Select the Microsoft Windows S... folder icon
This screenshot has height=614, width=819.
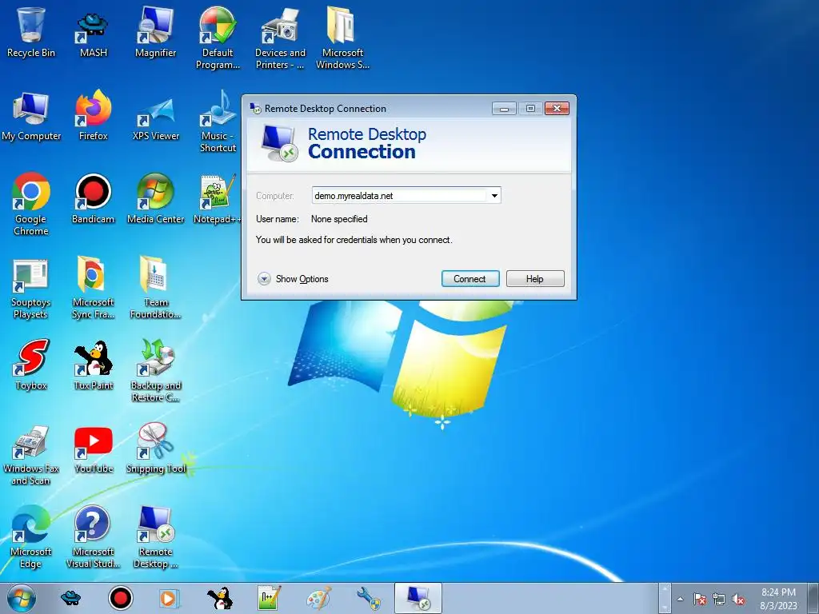tap(342, 38)
